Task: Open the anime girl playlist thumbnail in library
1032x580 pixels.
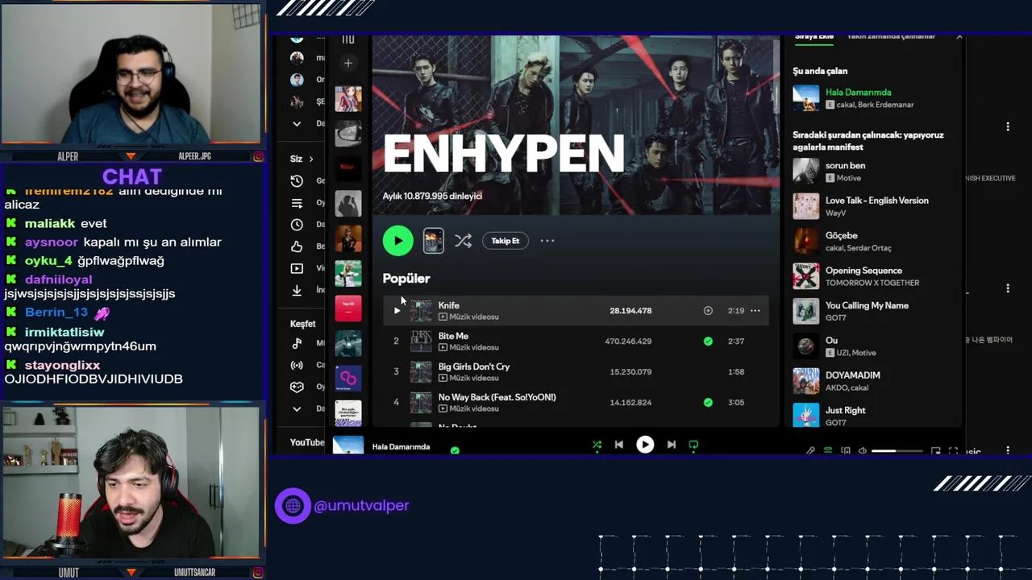Action: pos(348,99)
